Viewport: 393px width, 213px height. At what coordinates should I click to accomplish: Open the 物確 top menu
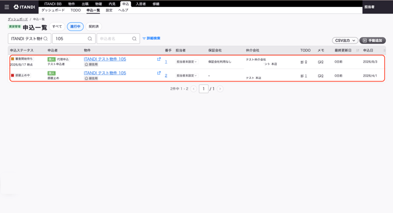point(99,4)
